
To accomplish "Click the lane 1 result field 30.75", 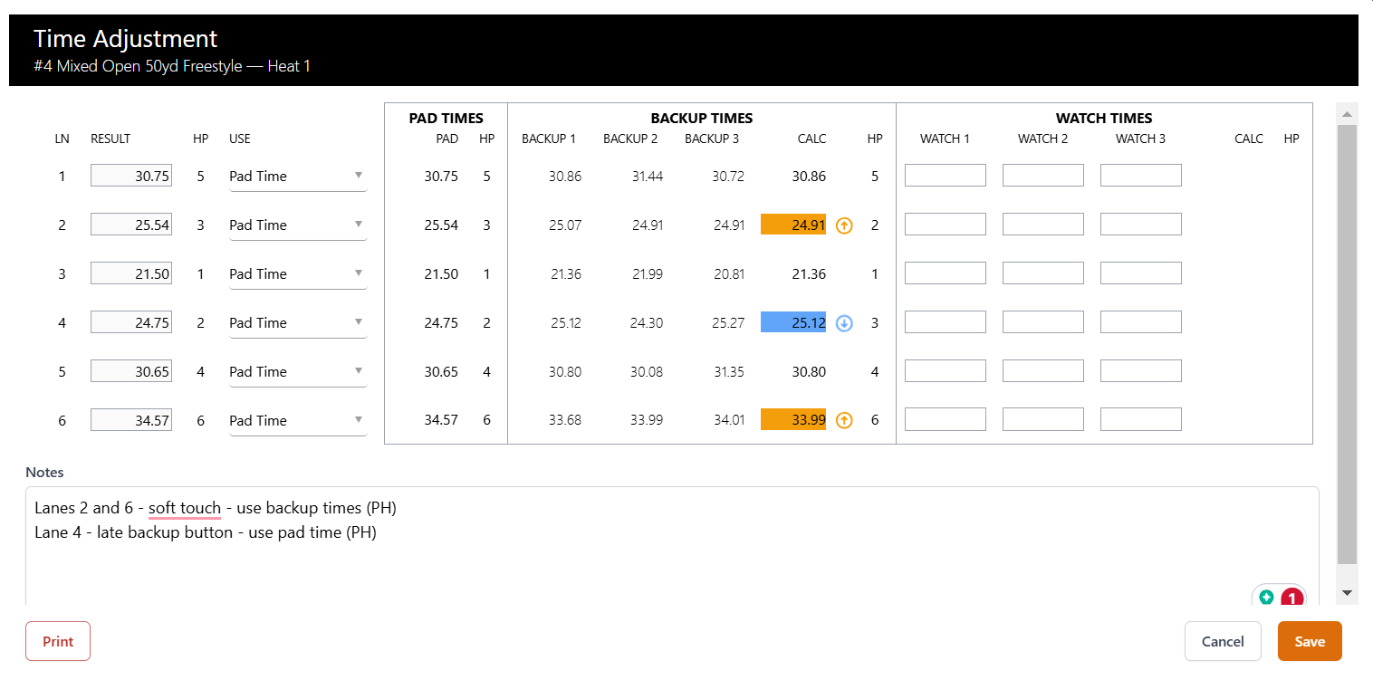I will coord(131,176).
